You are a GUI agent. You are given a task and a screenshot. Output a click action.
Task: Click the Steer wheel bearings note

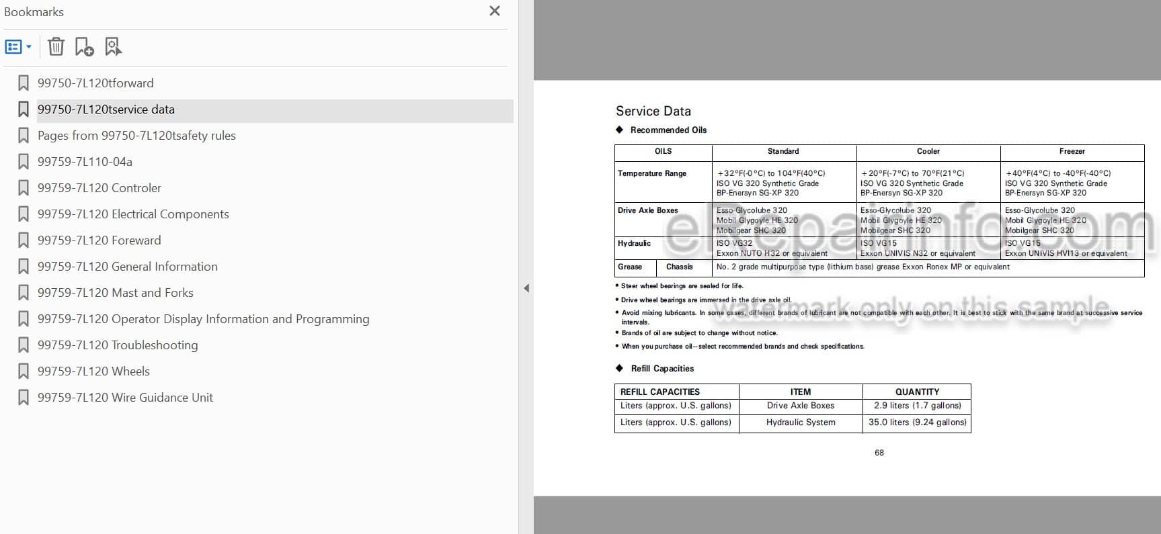coord(682,286)
